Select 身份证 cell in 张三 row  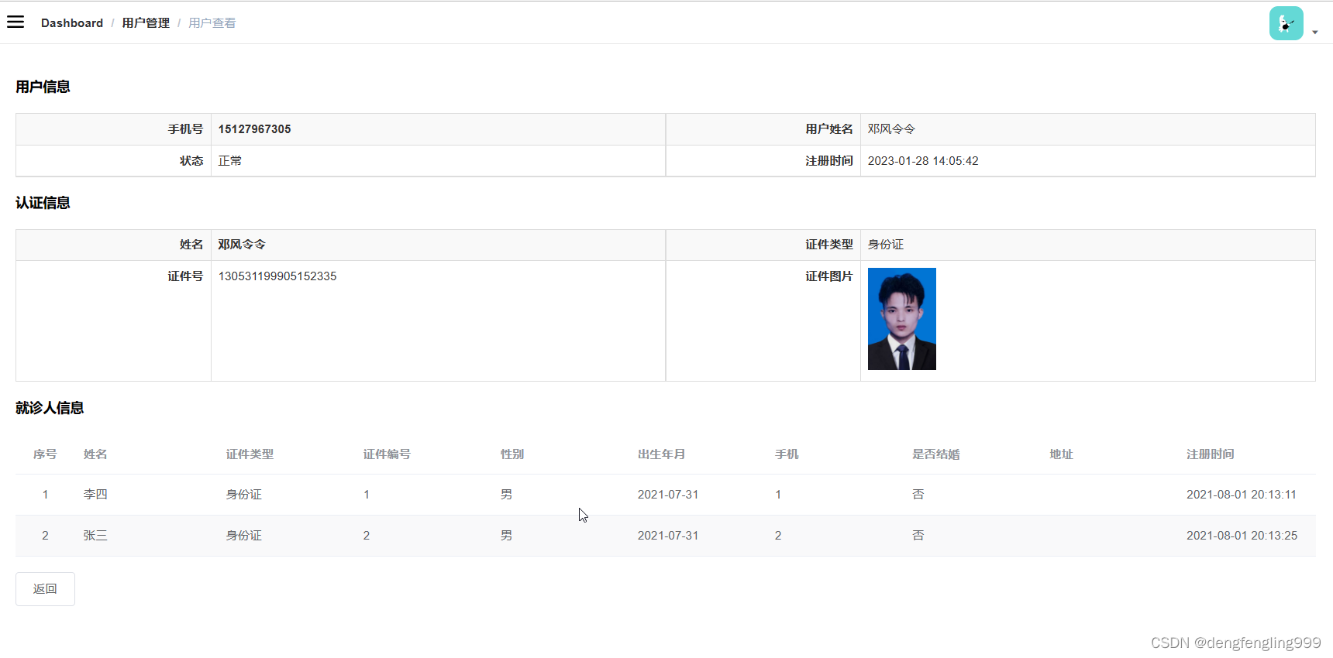click(243, 536)
